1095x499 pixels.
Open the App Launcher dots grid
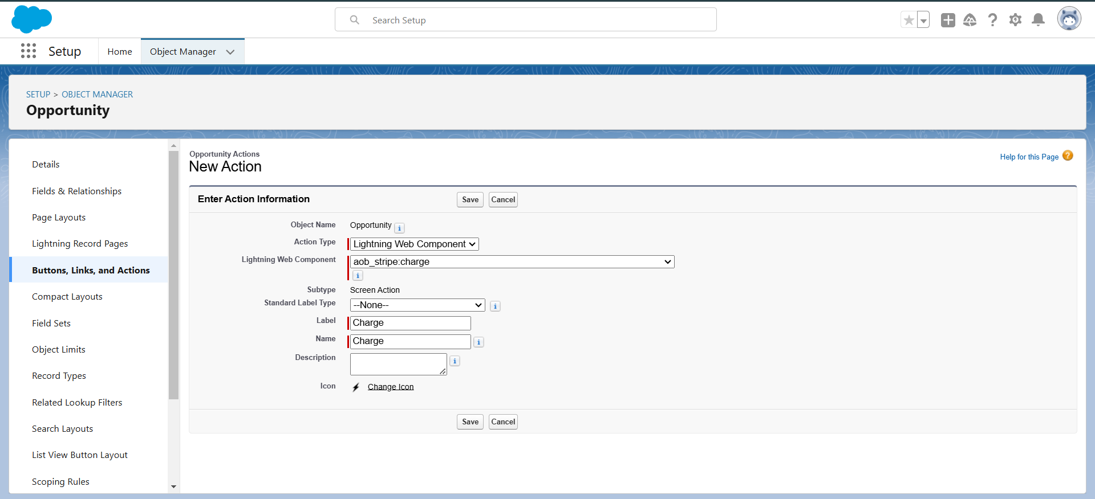(29, 51)
